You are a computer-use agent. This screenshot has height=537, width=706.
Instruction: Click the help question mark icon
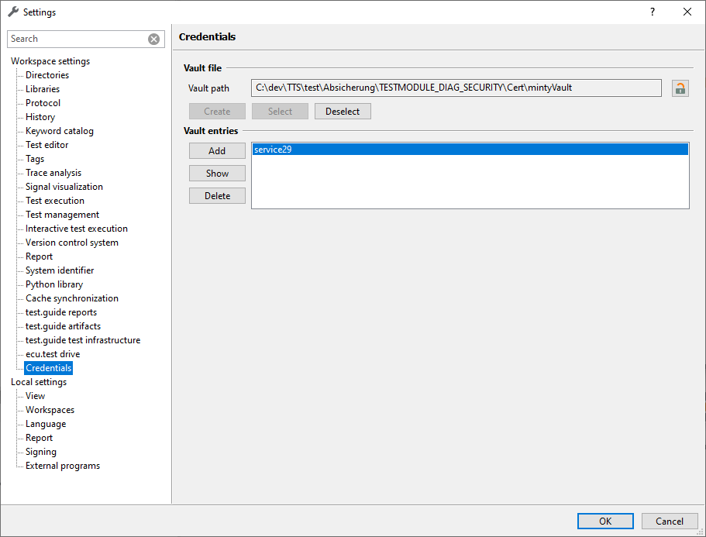(653, 12)
